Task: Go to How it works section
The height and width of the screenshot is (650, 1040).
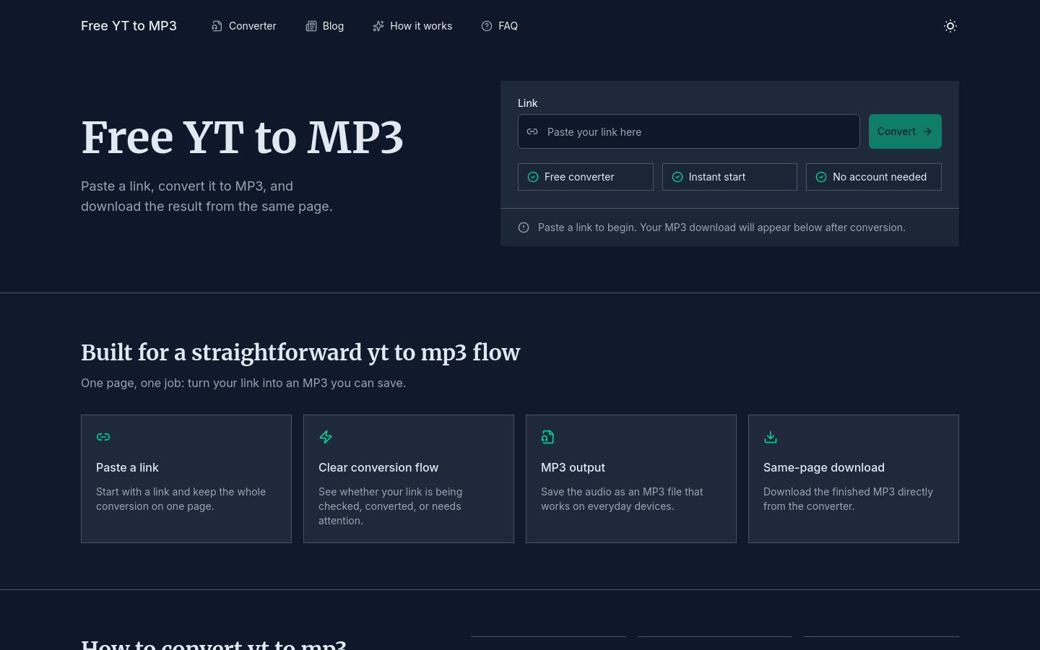Action: tap(412, 26)
